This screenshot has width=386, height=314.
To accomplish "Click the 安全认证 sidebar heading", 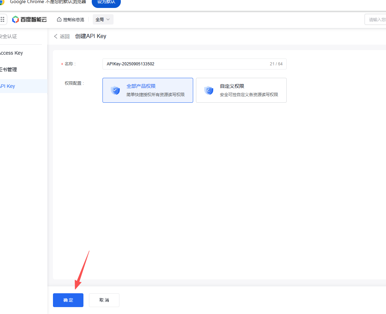I will tap(8, 36).
